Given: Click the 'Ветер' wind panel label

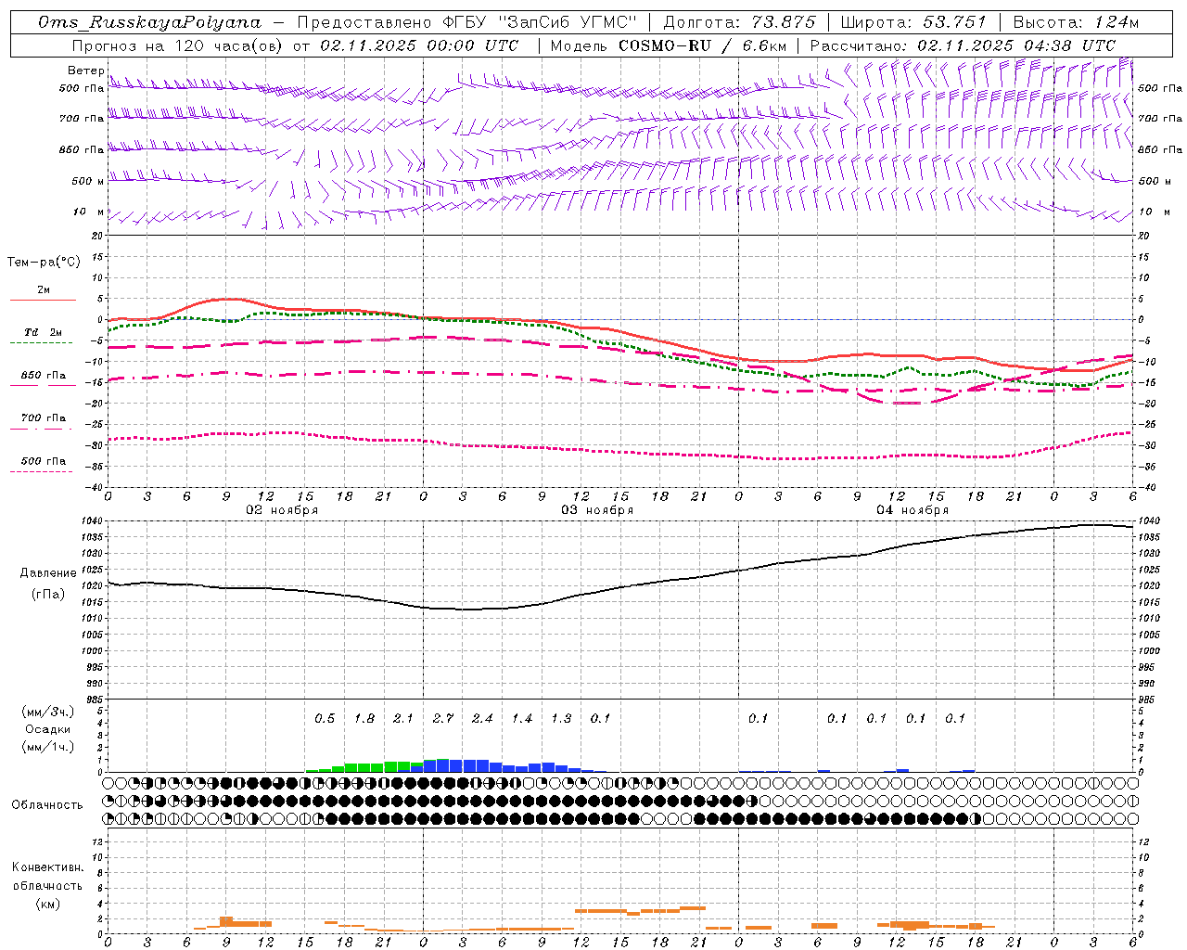Looking at the screenshot, I should click(86, 71).
